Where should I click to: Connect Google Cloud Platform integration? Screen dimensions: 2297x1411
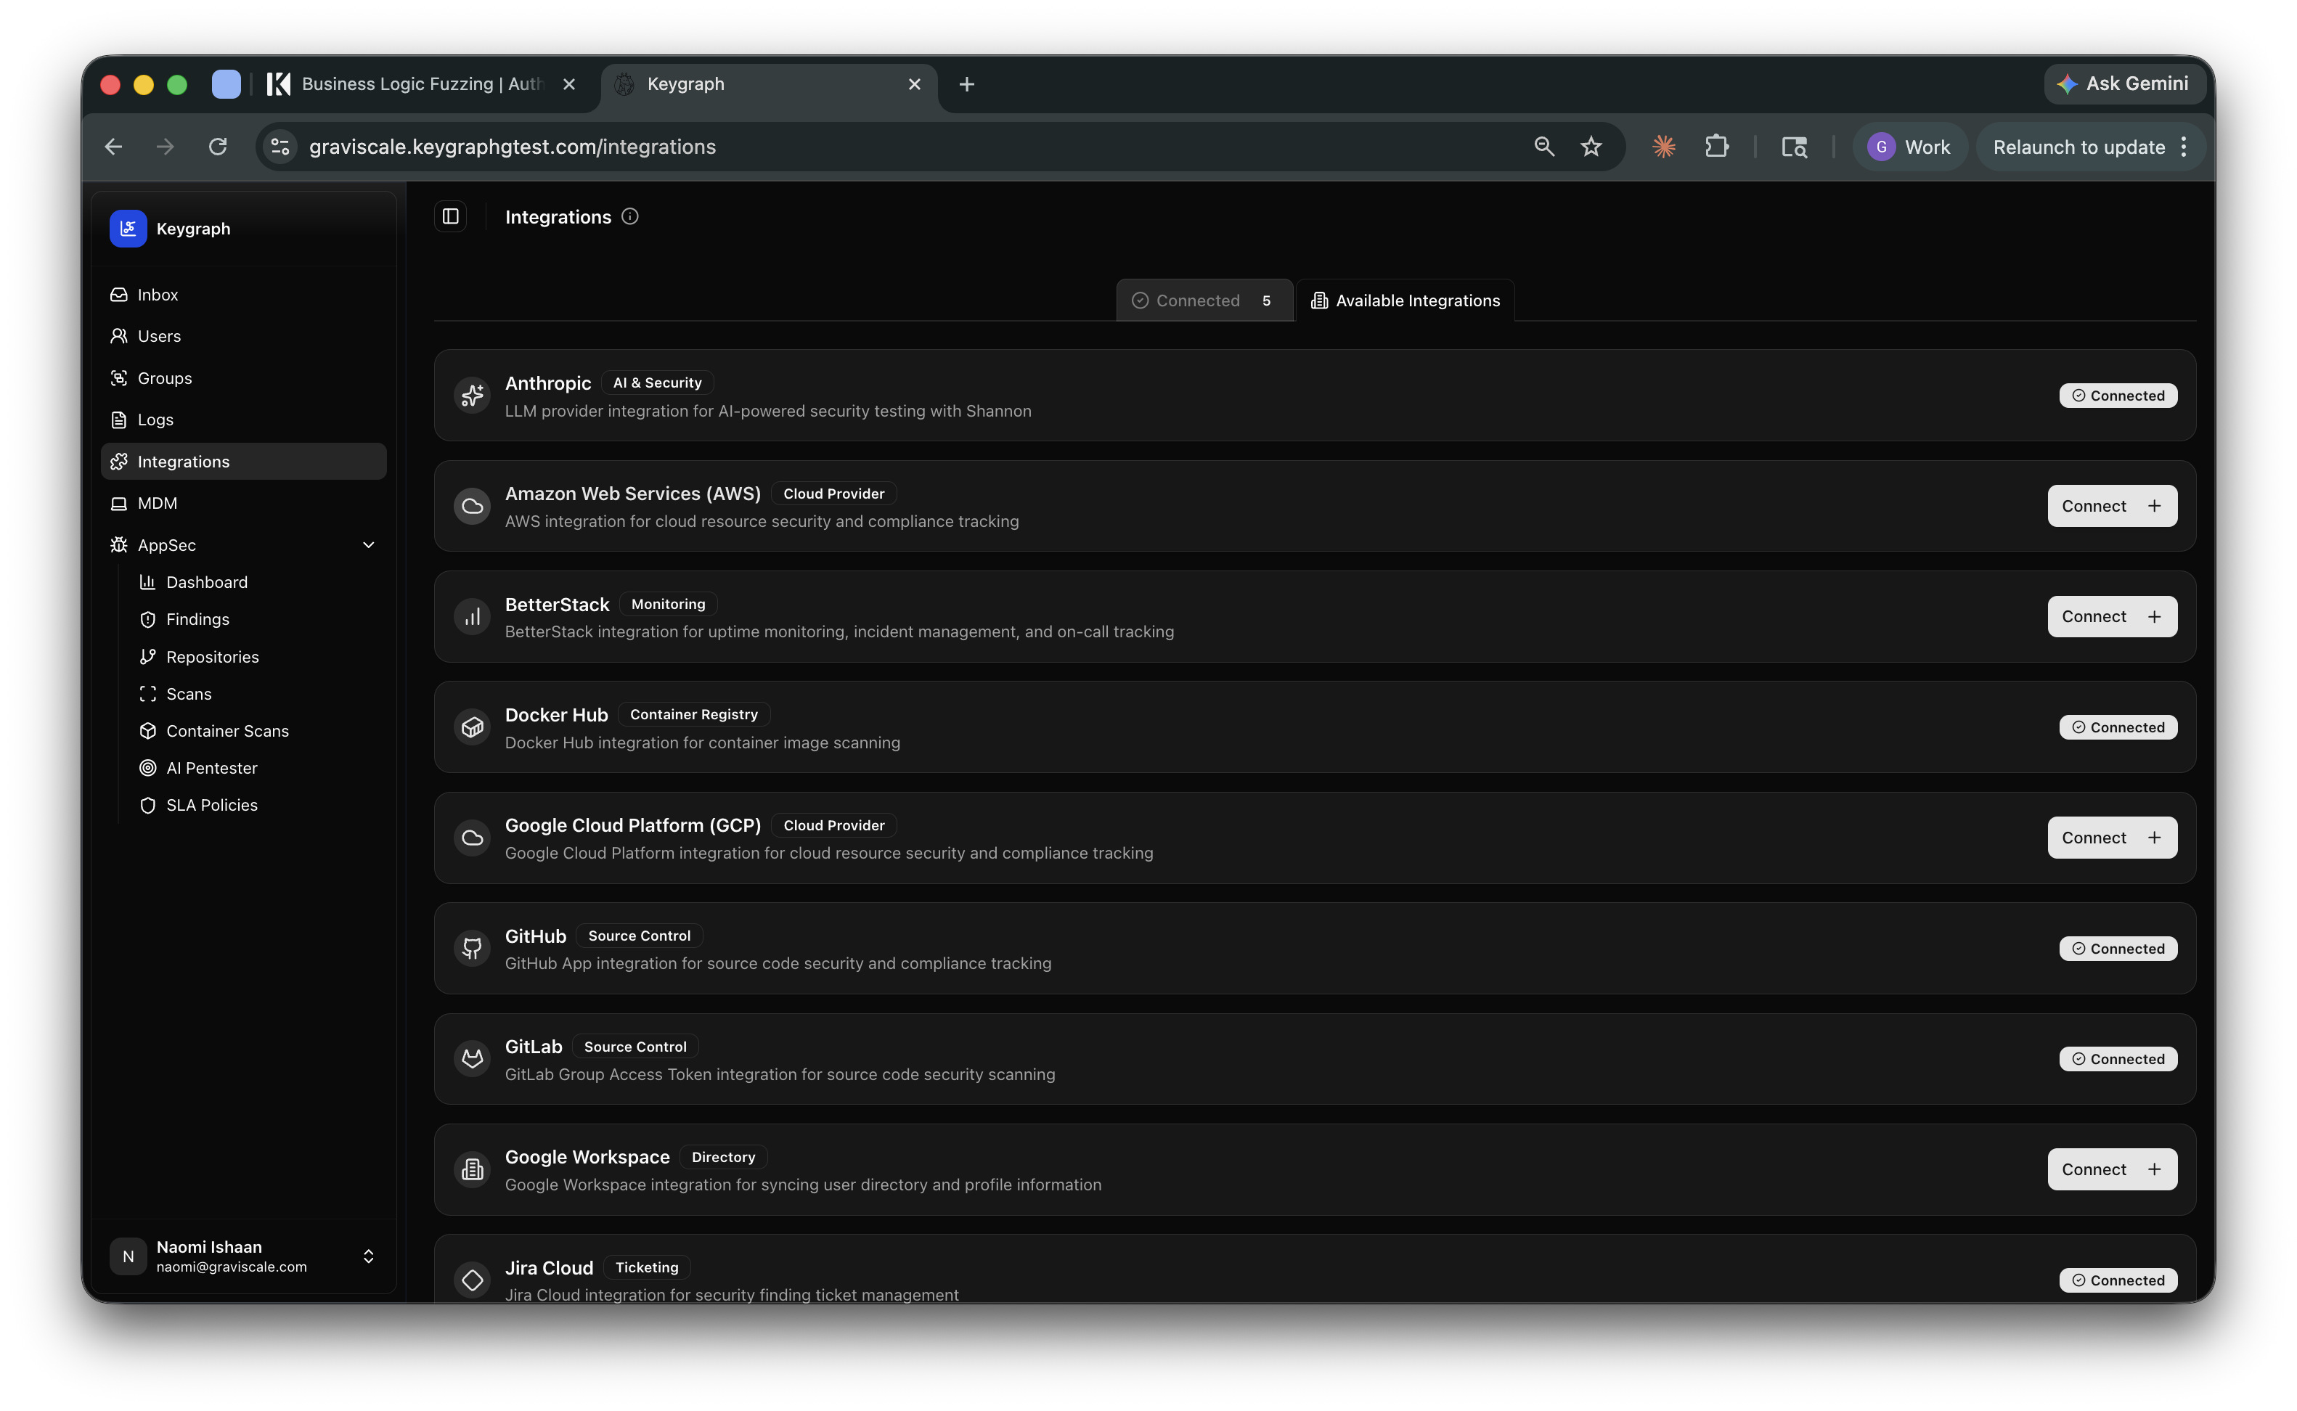pyautogui.click(x=2112, y=838)
